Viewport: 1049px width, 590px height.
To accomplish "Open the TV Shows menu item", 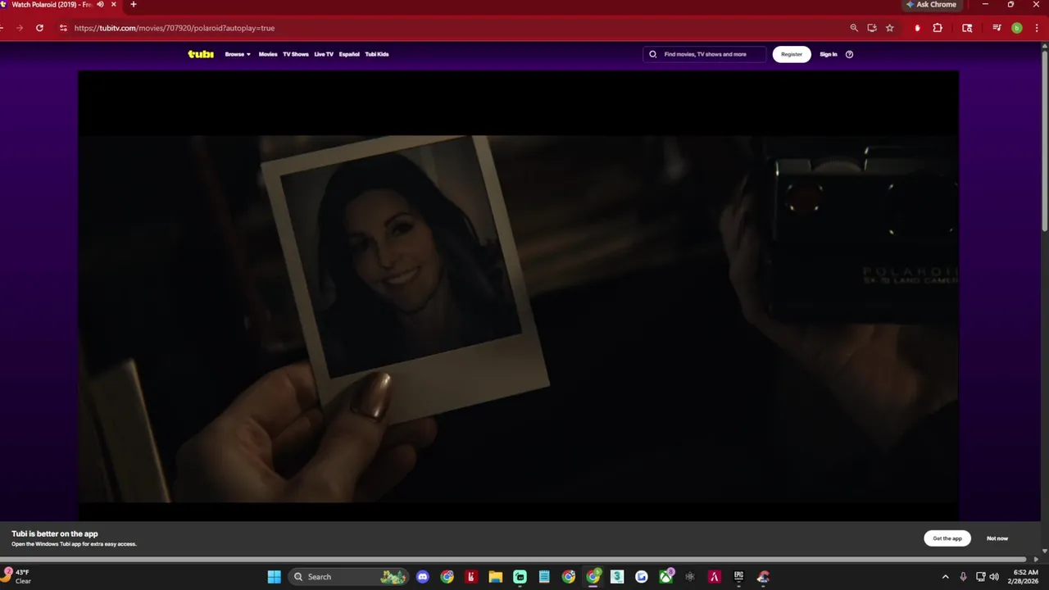I will (296, 54).
